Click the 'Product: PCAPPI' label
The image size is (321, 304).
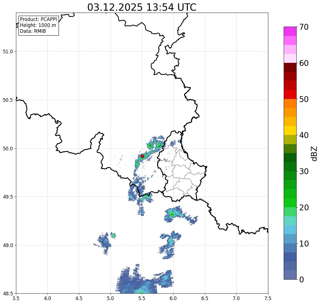38,19
